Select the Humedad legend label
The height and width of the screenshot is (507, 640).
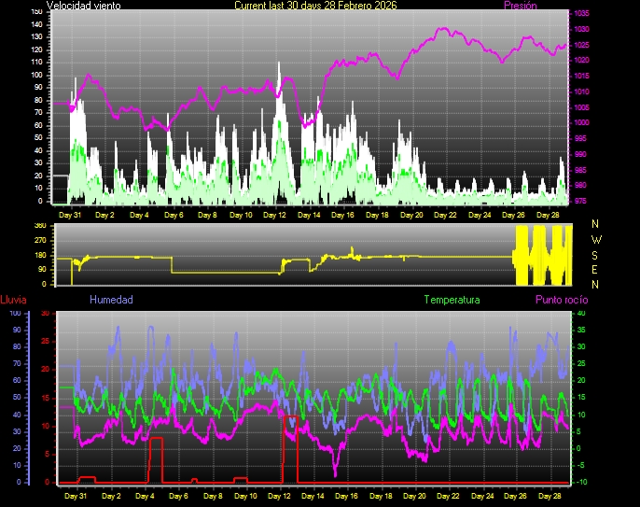111,300
